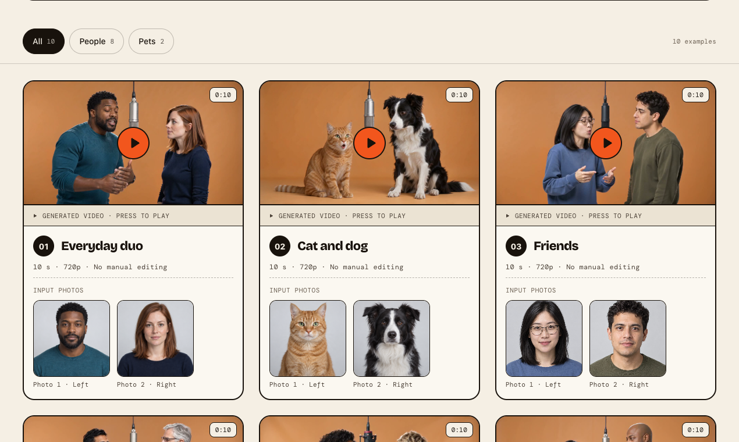The width and height of the screenshot is (739, 442).
Task: Click the 01 number badge
Action: click(x=44, y=247)
